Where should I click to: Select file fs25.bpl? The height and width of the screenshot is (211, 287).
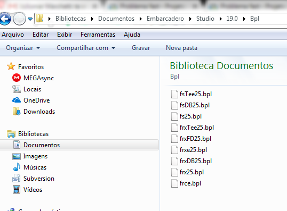click(190, 116)
